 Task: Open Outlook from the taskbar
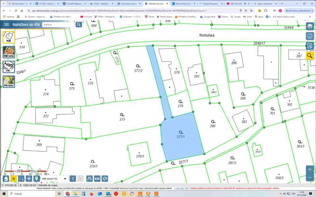(x=100, y=194)
